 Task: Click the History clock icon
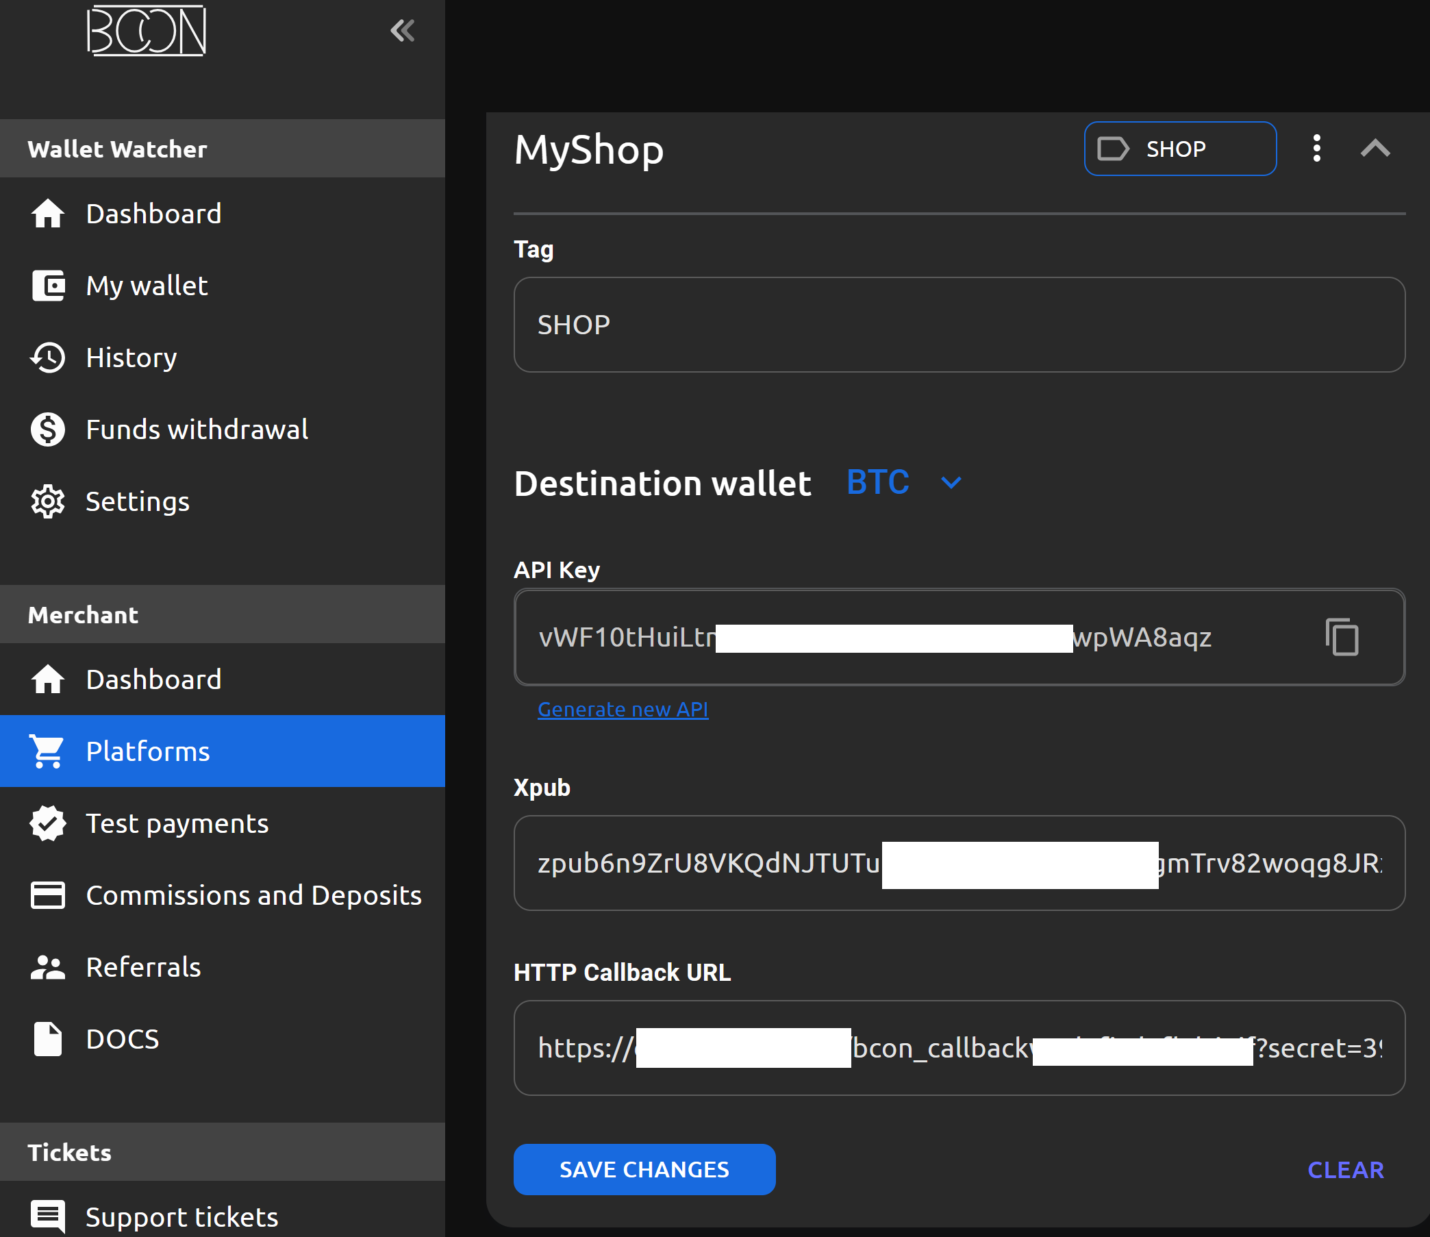click(48, 358)
